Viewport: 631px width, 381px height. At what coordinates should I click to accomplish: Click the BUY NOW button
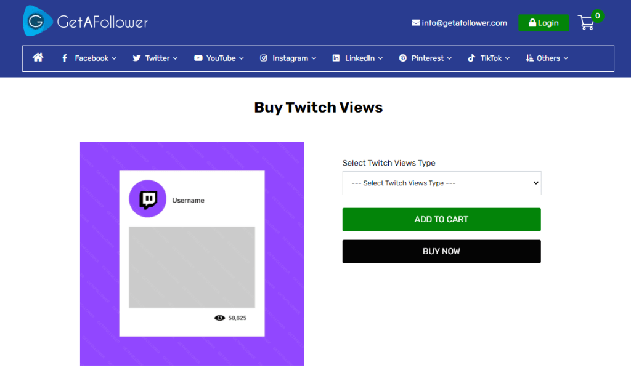tap(441, 251)
